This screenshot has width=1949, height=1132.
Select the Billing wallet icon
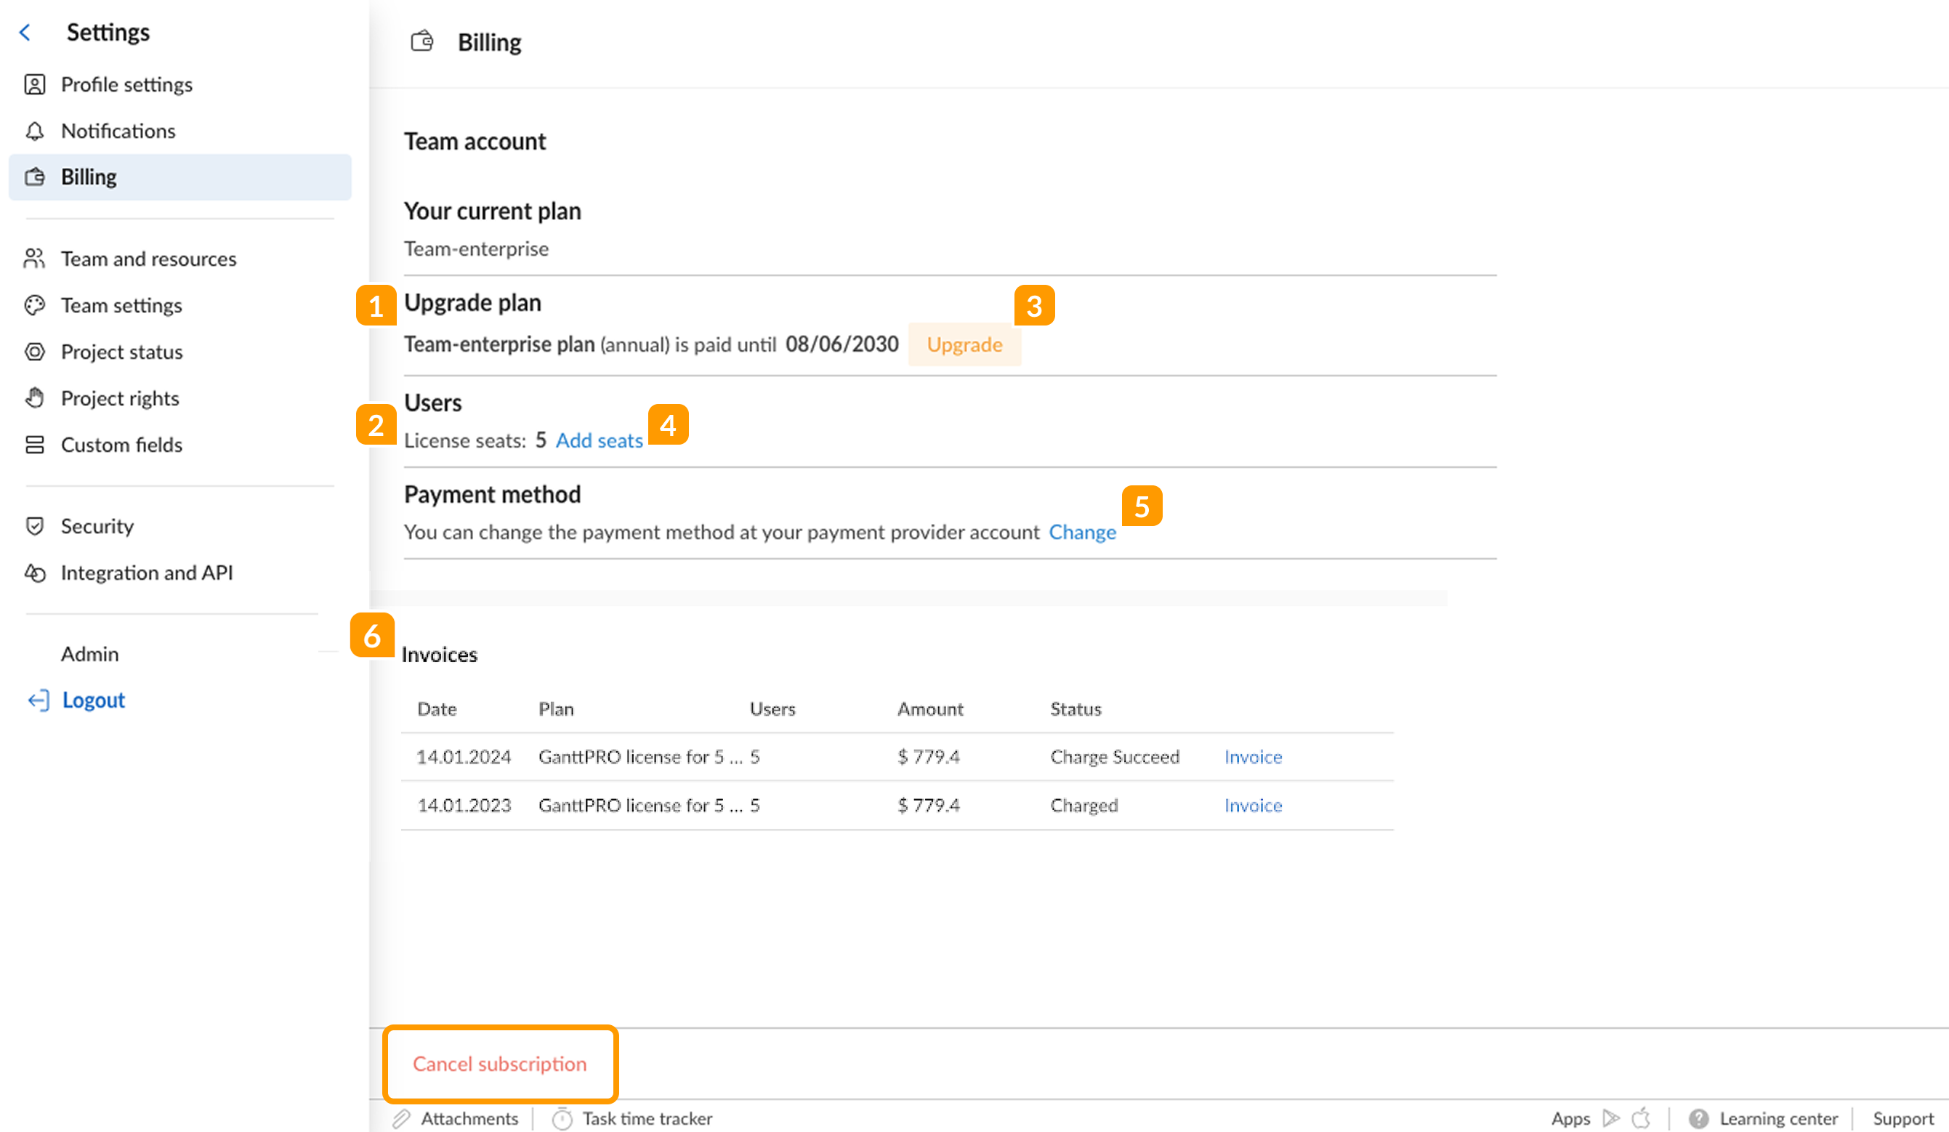pos(35,177)
